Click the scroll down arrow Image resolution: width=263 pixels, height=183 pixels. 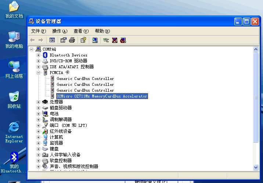click(256, 167)
